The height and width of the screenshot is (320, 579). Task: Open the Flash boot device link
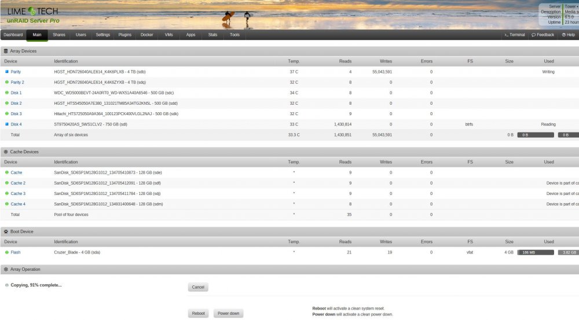16,252
